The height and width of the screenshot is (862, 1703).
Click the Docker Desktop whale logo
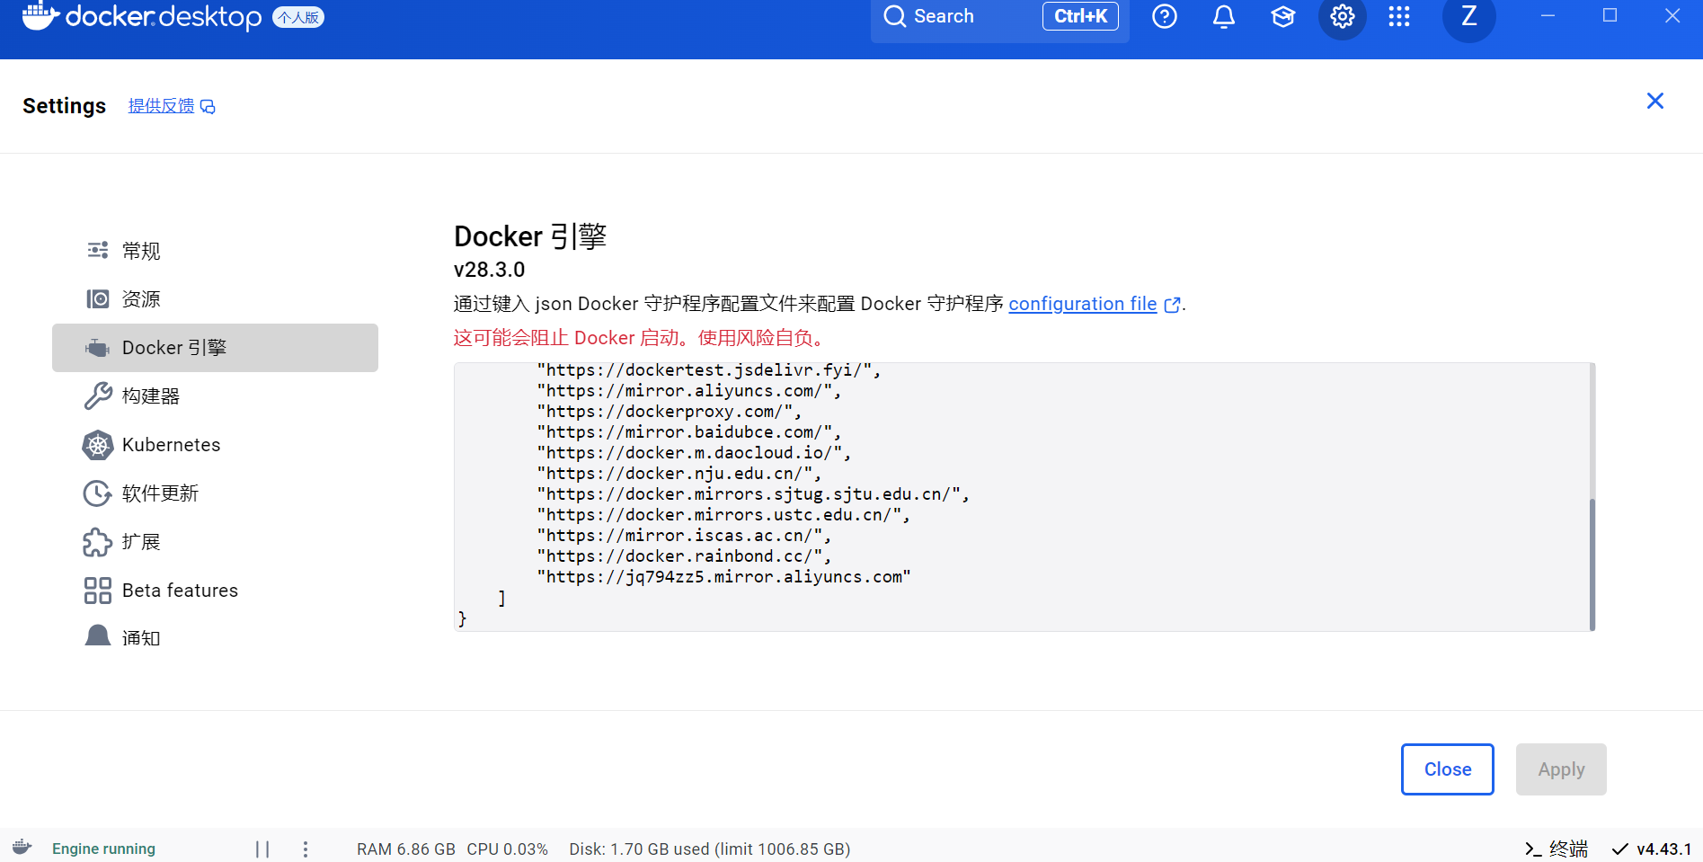pos(40,16)
